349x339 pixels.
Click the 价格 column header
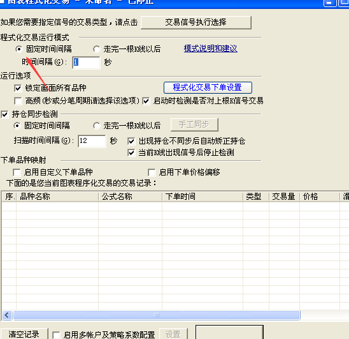[x=320, y=197]
